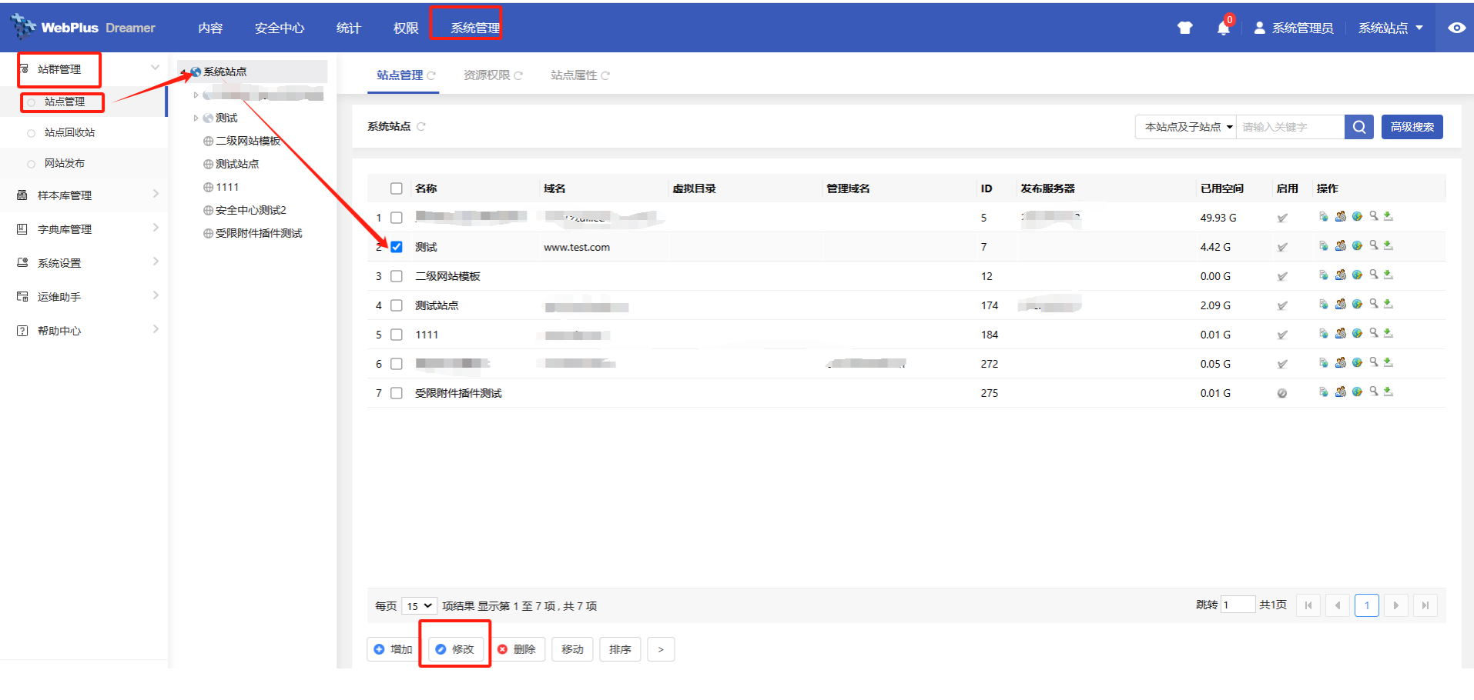Click the keyword search input field
The width and height of the screenshot is (1474, 700).
[1290, 127]
